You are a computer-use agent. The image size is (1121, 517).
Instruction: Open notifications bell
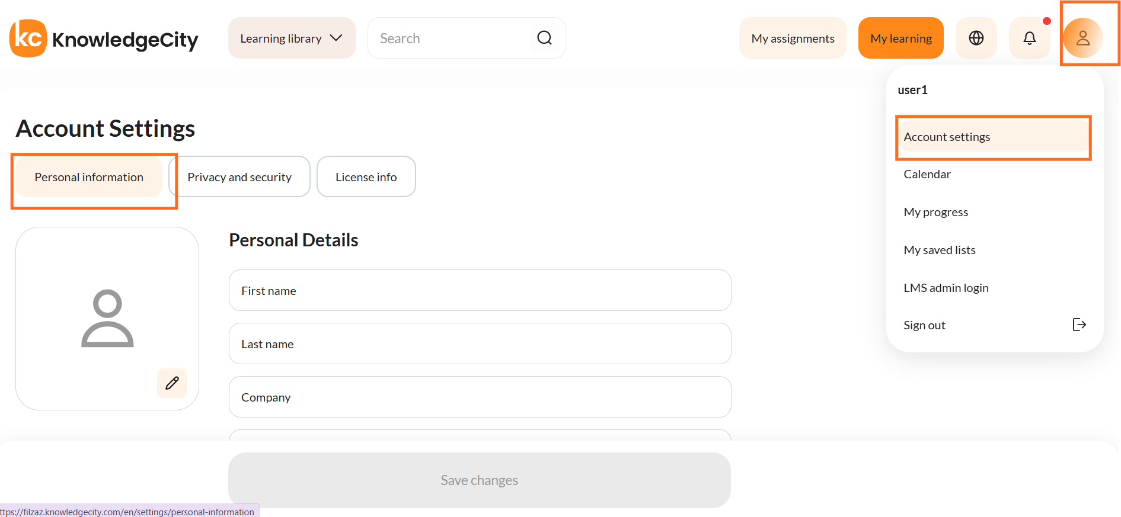point(1030,38)
